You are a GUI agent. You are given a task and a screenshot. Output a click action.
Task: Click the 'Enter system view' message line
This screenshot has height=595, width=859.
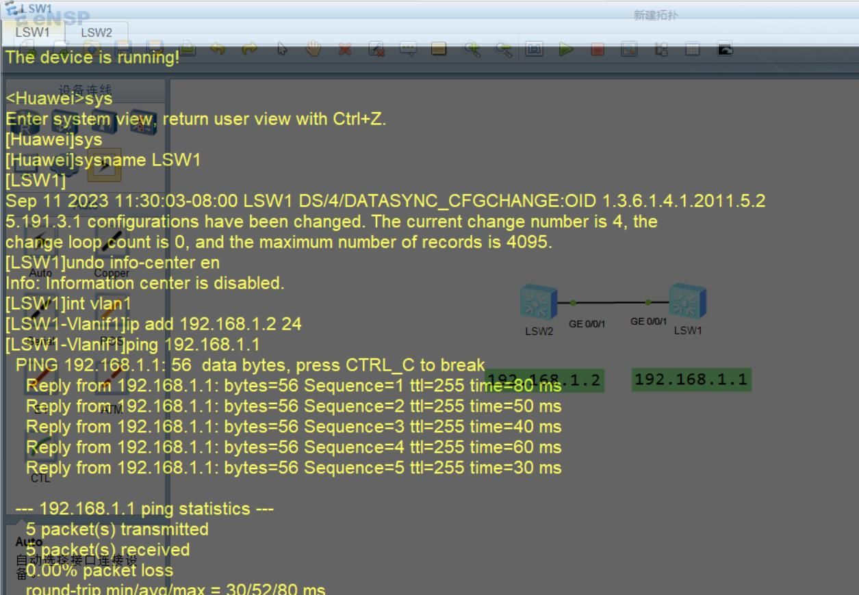click(x=196, y=119)
